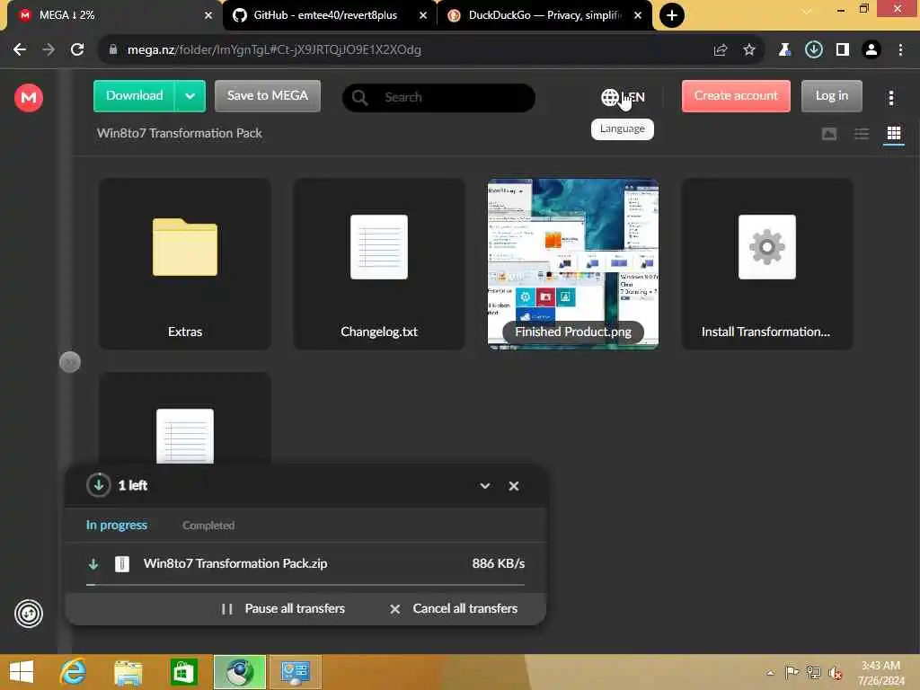Reload the page

pyautogui.click(x=77, y=50)
